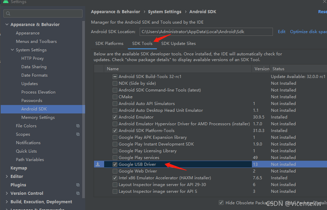Check the Google Play Licensing Library checkbox
Viewport: 327px width, 210px height.
[x=115, y=151]
